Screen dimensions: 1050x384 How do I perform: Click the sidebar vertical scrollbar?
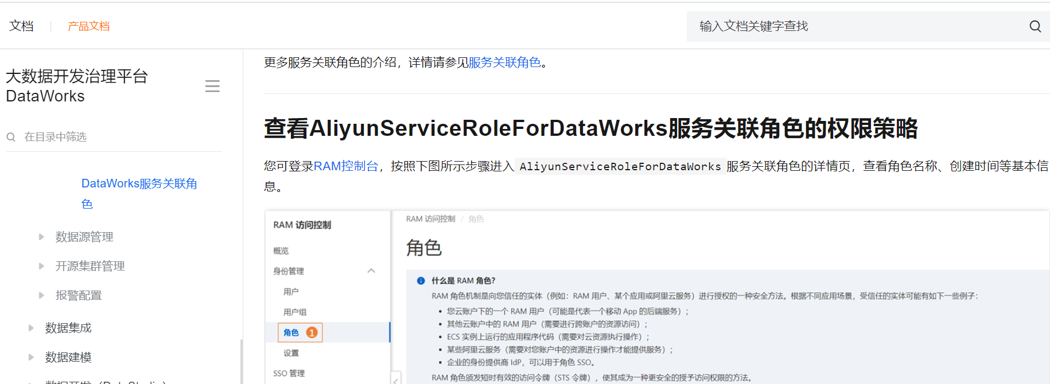(242, 361)
